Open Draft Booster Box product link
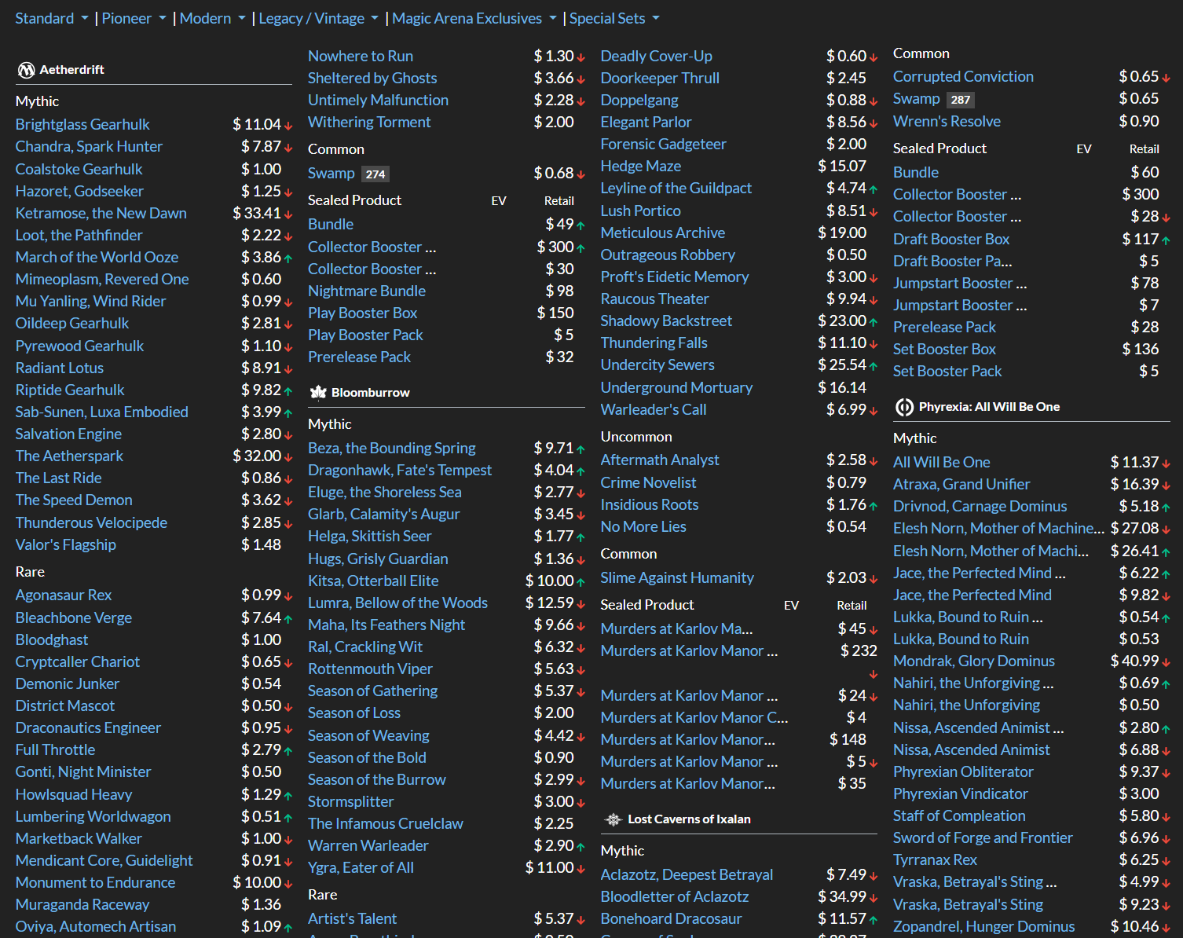 [951, 239]
